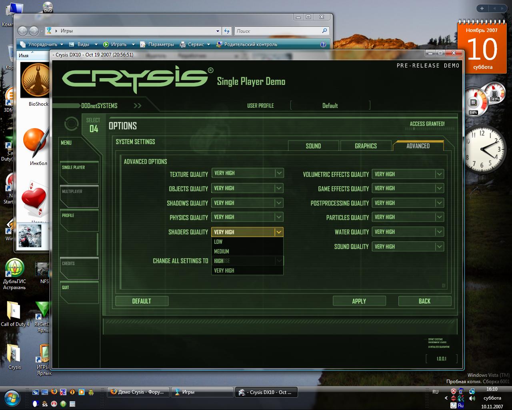
Task: Open the media player Quick Launch icon
Action: point(82,392)
